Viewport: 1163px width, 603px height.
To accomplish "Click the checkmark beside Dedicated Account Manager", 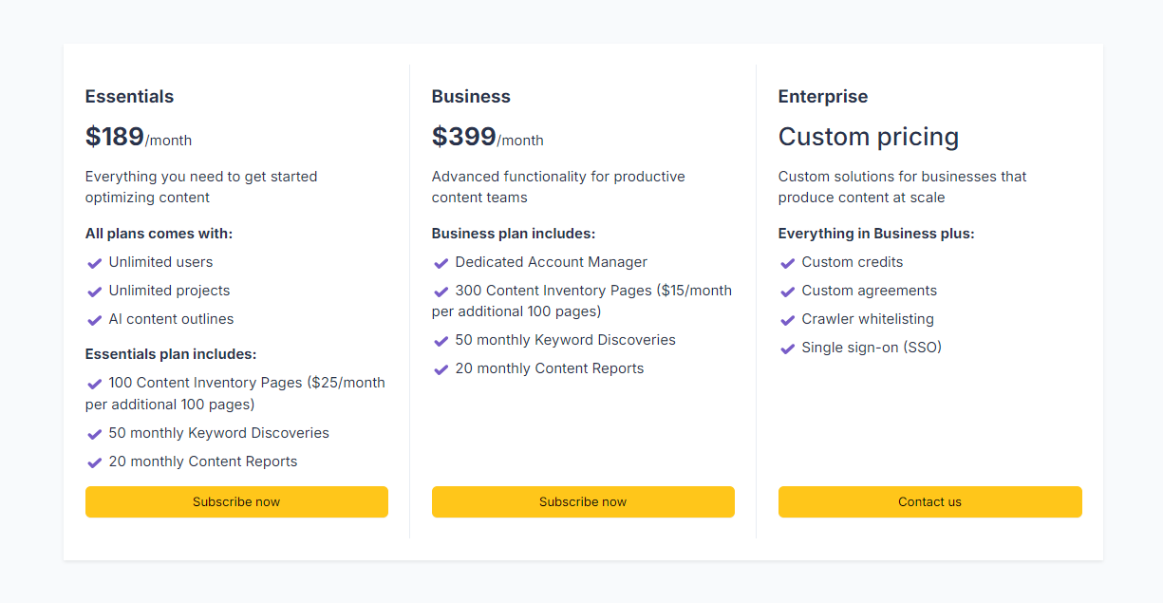I will [441, 263].
